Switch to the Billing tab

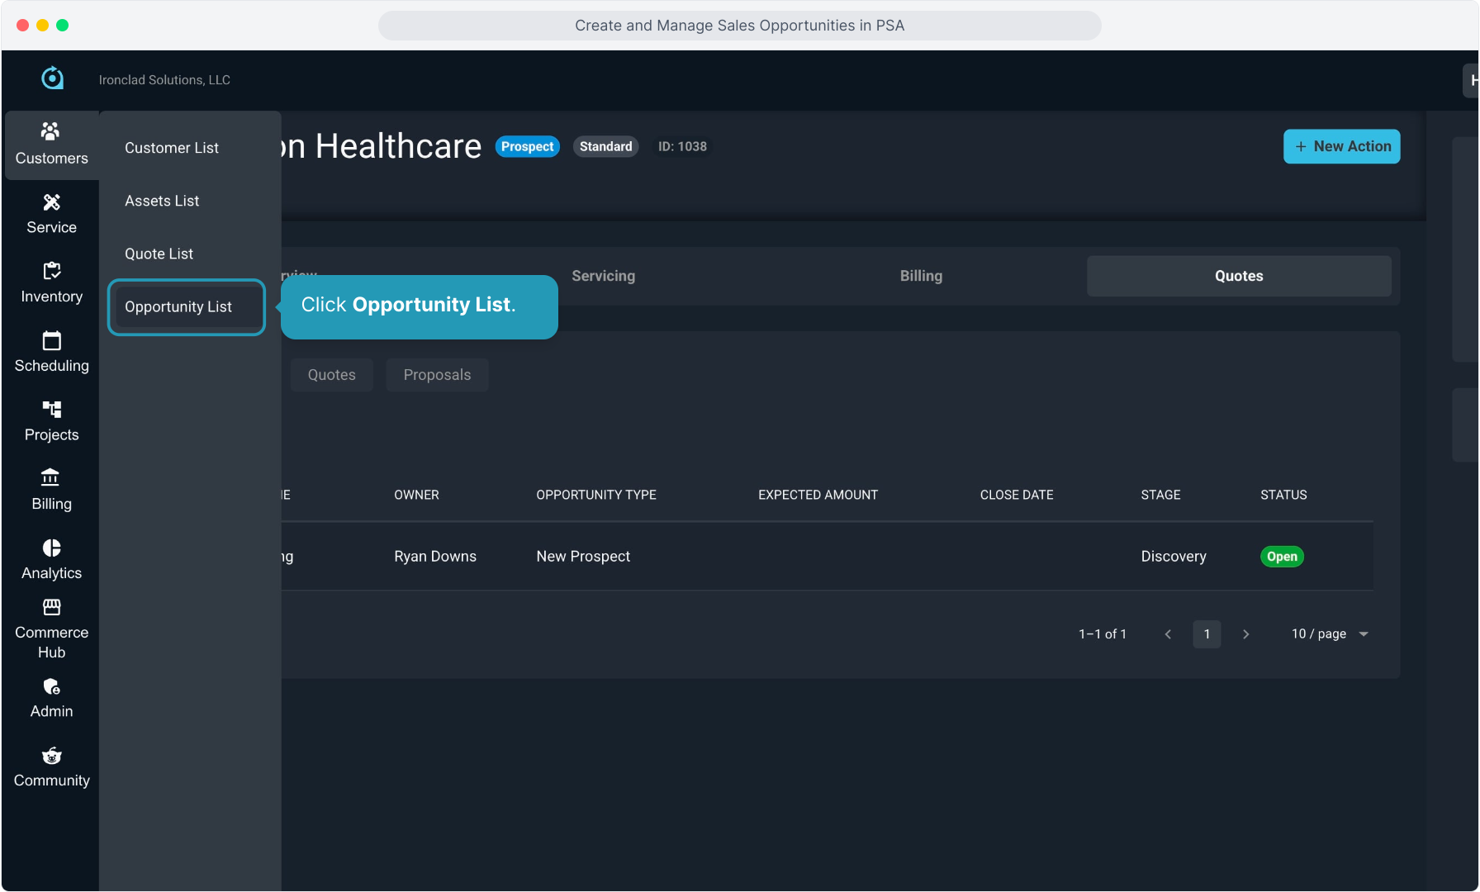[921, 276]
